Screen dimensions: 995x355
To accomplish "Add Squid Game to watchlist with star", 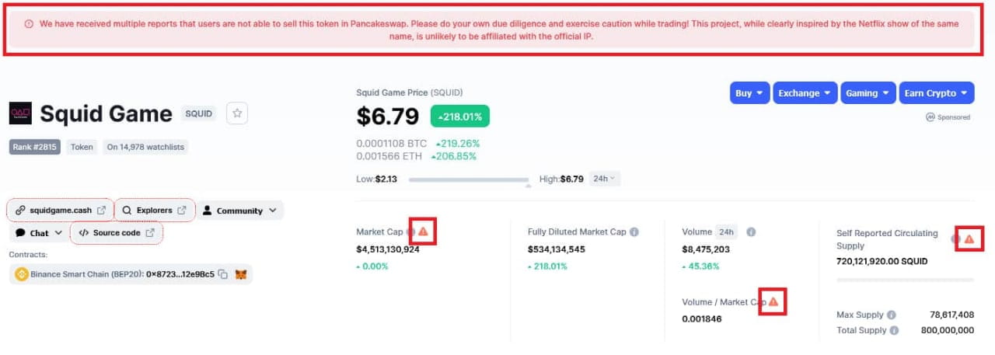I will coord(237,113).
